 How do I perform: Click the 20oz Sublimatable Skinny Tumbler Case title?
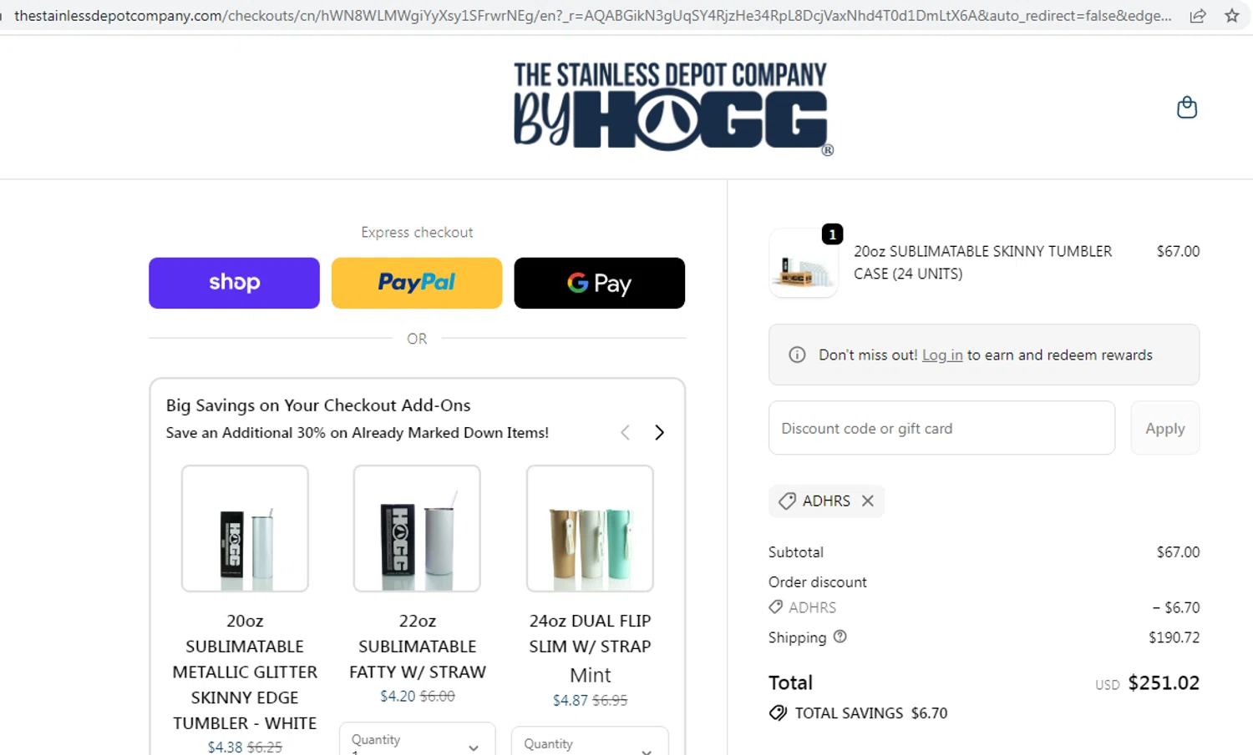click(982, 262)
